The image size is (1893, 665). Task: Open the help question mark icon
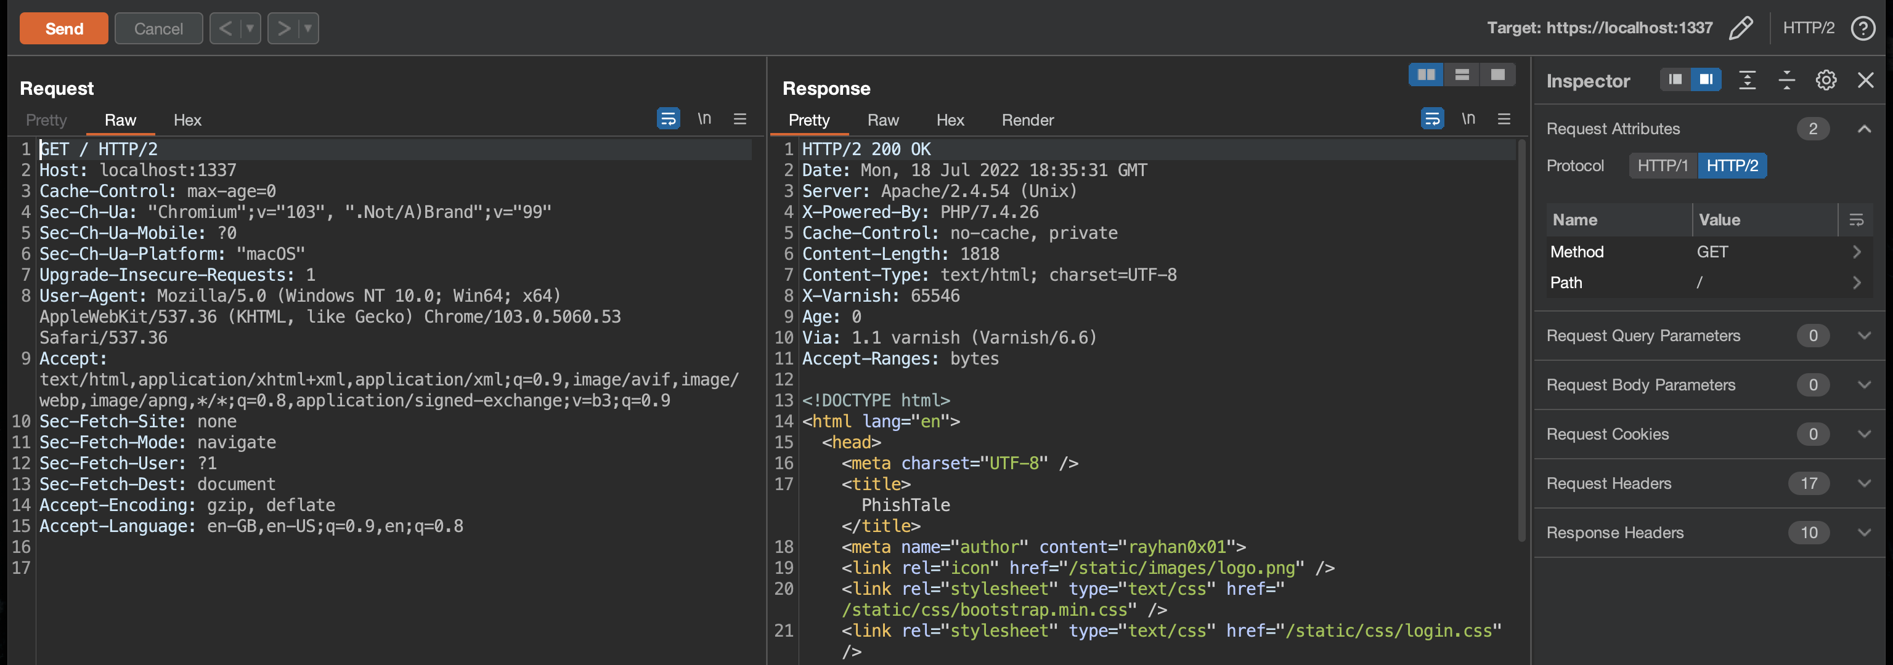1863,28
